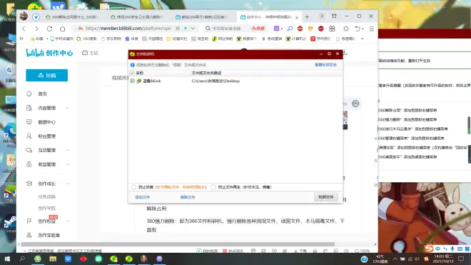471x265 pixels.
Task: Expand the 内容管理 sidebar section
Action: 48,108
